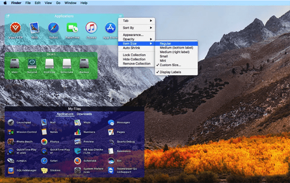Choose Remove Collection
The image size is (290, 183).
pos(136,64)
